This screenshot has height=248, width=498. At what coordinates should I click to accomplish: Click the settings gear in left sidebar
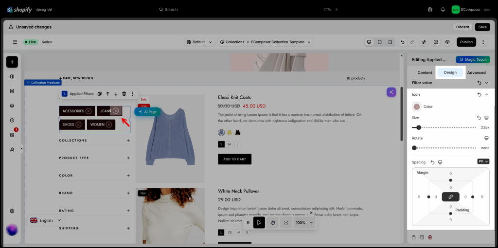click(x=12, y=211)
